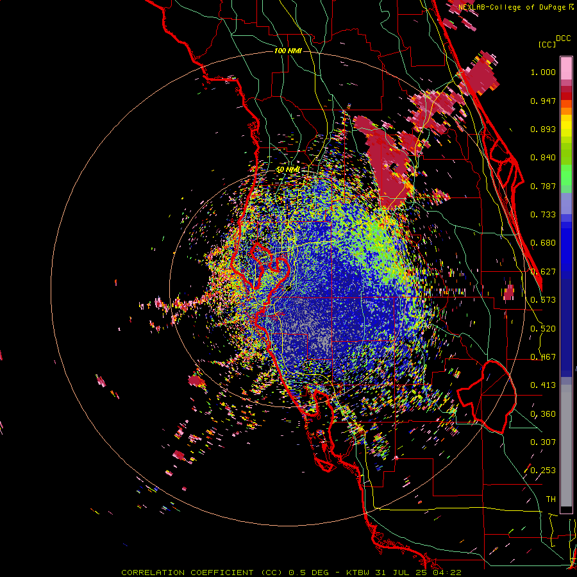Click the 04:22 timestamp in caption
Viewport: 577px width, 577px height.
pos(447,573)
